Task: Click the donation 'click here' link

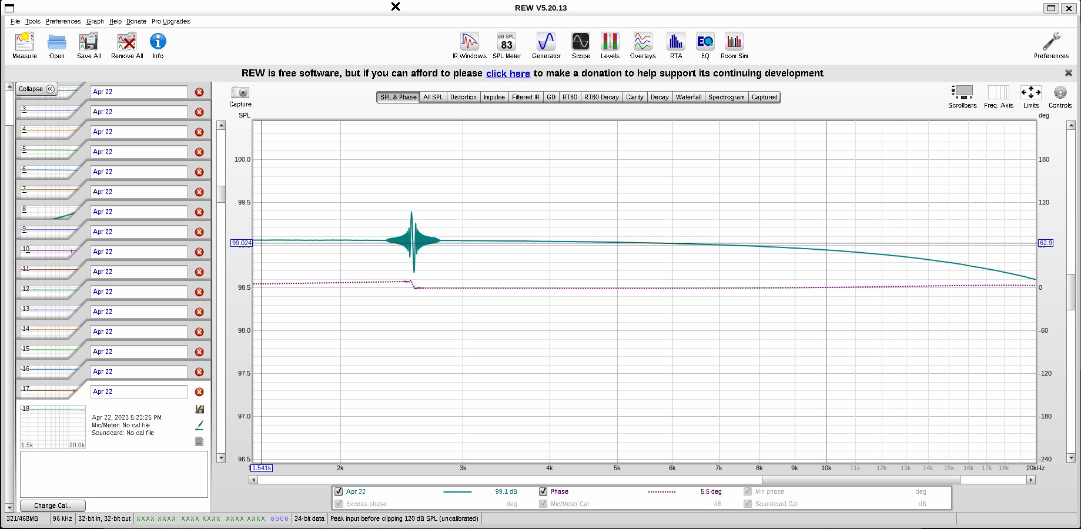Action: 508,73
